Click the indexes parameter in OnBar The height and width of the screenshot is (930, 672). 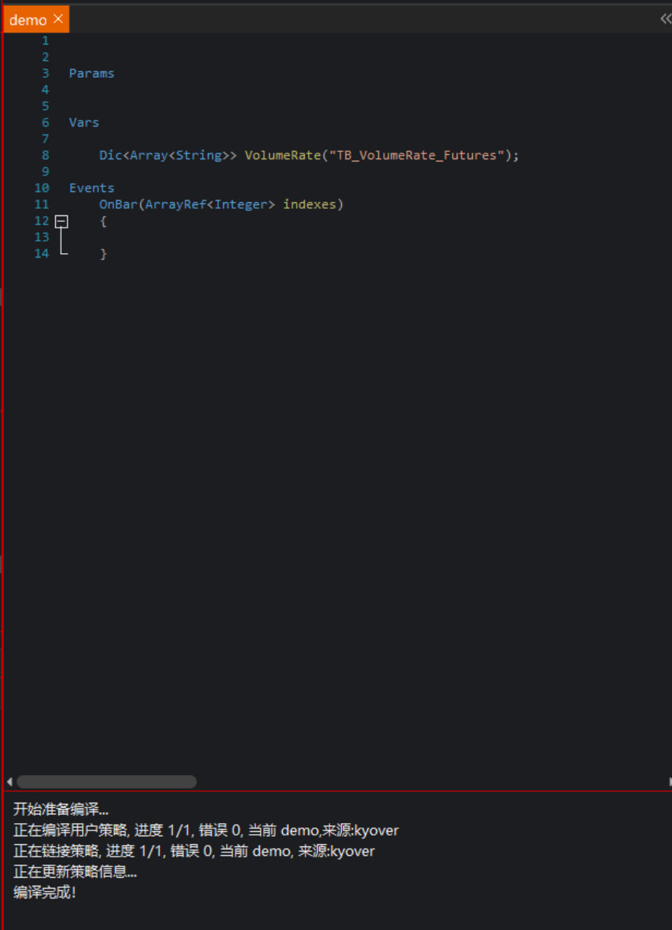(x=309, y=204)
